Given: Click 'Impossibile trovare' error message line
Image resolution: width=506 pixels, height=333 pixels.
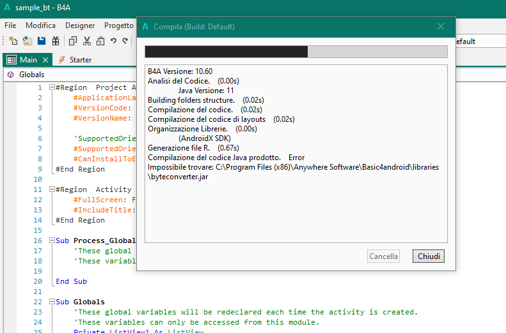Looking at the screenshot, I should (293, 167).
